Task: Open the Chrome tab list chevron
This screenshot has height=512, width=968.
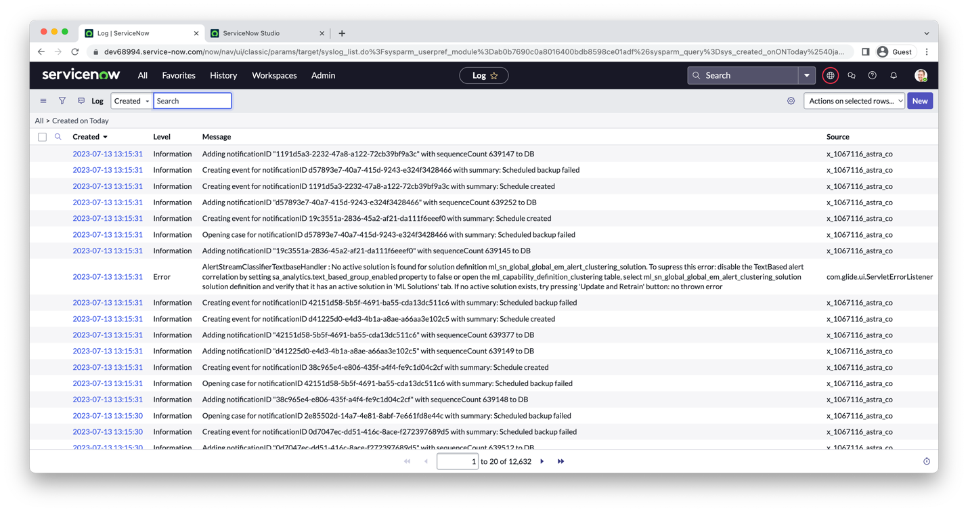Action: 927,33
